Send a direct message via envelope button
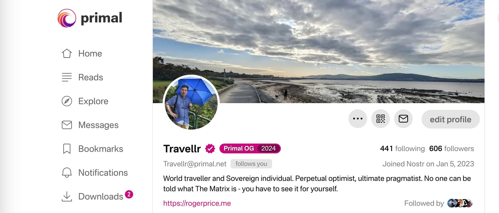The width and height of the screenshot is (499, 213). [403, 119]
